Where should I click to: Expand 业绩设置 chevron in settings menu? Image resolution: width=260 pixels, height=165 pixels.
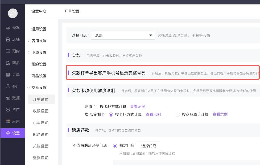28,53
